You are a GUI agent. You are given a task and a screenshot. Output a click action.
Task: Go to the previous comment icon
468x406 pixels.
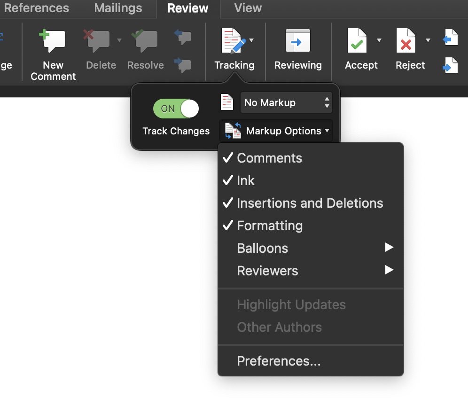pos(182,37)
